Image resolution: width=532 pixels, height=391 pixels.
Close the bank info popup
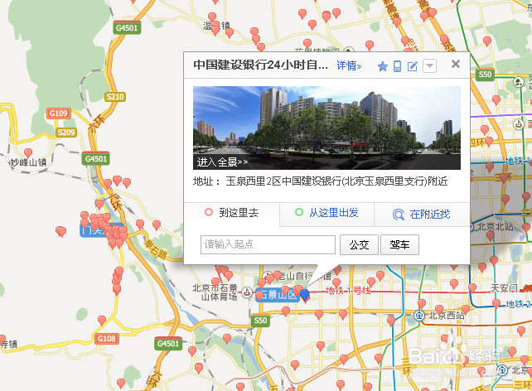coord(456,64)
